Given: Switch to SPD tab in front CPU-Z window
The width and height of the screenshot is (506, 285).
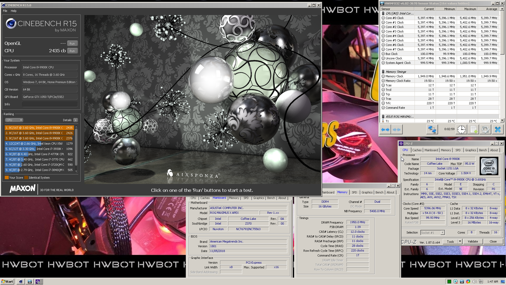Looking at the screenshot, I should pyautogui.click(x=458, y=150).
